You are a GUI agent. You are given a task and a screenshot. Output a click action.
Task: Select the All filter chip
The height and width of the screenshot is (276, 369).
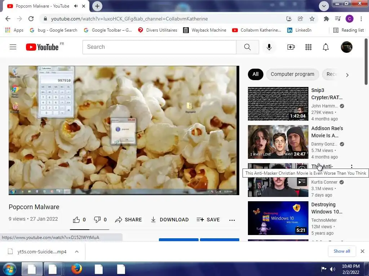(255, 74)
